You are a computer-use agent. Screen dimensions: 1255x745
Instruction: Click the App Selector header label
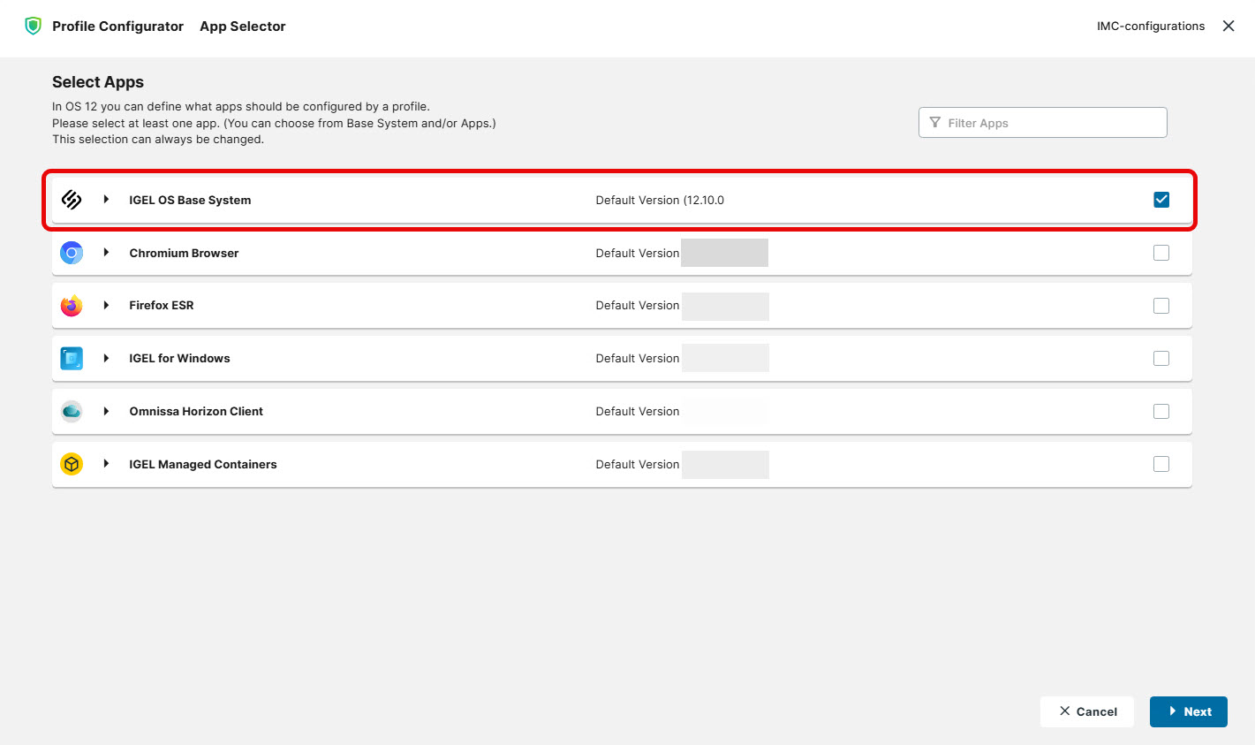243,27
